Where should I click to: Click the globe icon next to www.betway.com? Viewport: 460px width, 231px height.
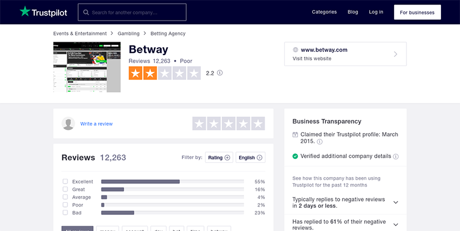[296, 50]
